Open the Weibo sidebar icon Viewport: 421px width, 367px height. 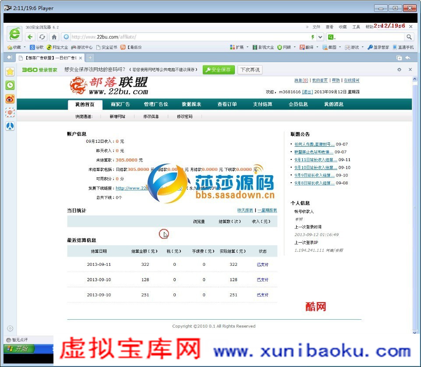click(10, 99)
